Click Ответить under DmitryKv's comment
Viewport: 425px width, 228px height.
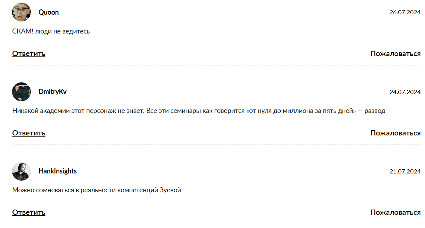29,133
